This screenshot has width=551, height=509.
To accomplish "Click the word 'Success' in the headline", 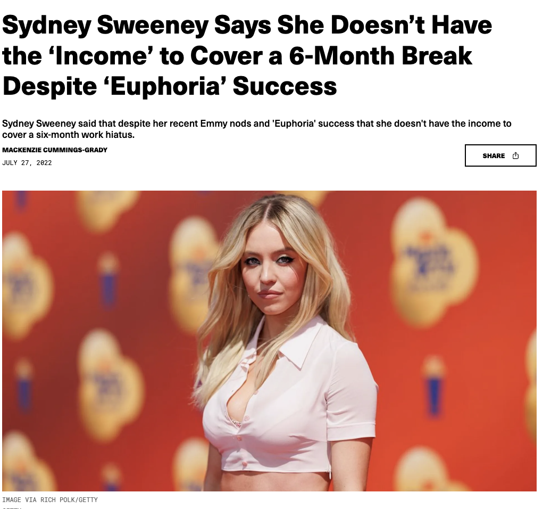I will click(x=285, y=87).
